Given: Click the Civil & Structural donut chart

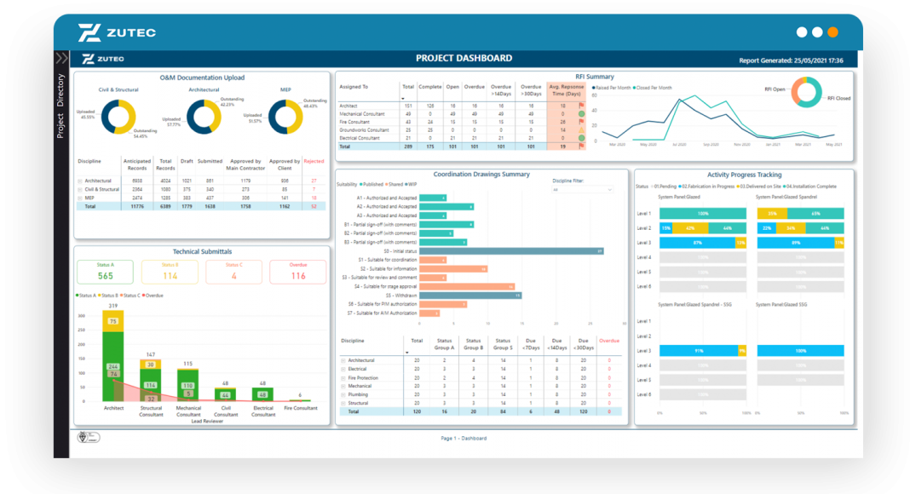Looking at the screenshot, I should click(x=118, y=118).
